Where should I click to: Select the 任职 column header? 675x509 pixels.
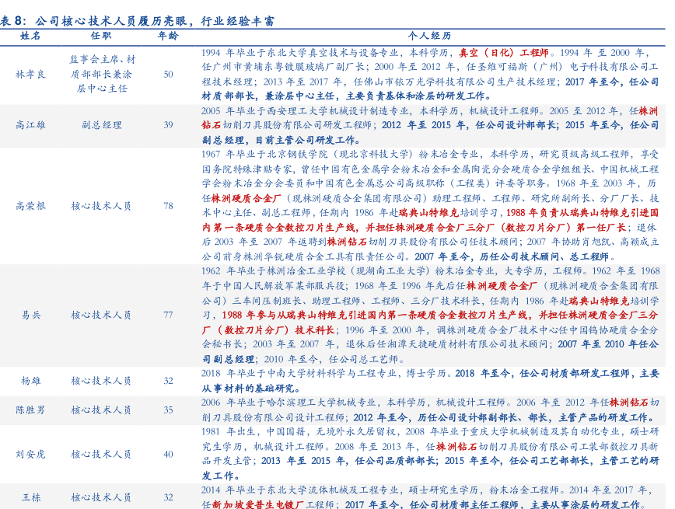click(x=101, y=36)
